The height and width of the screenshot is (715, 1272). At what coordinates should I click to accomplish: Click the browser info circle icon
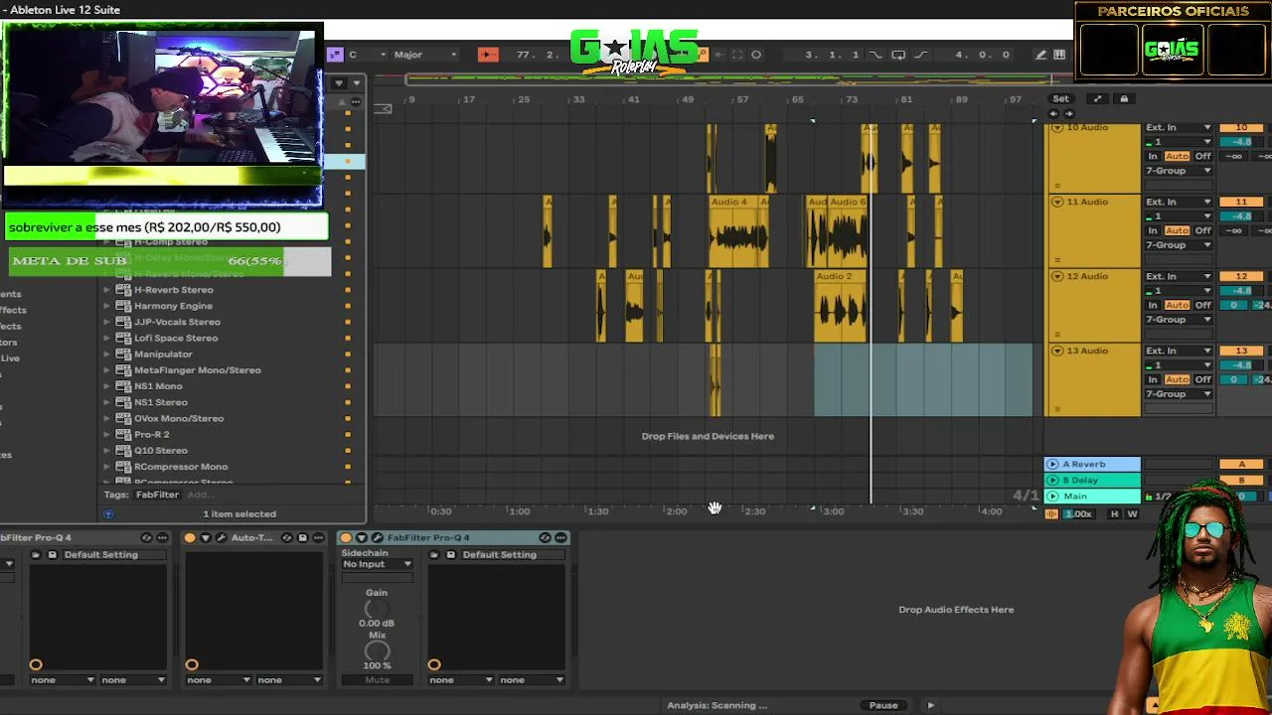click(x=108, y=514)
